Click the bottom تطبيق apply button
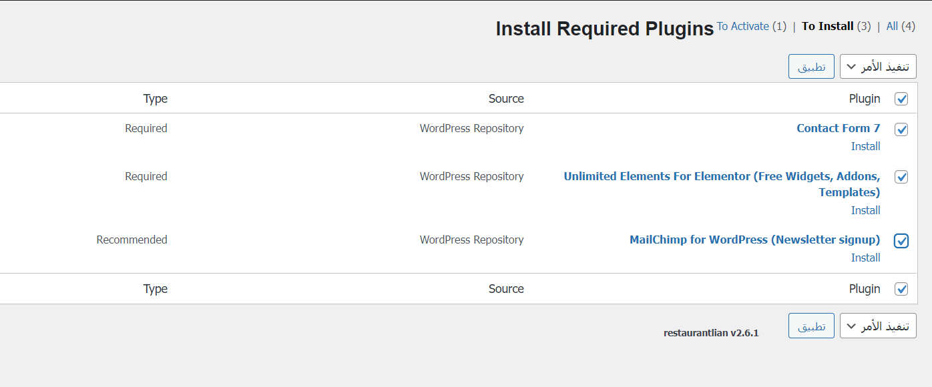 coord(811,326)
